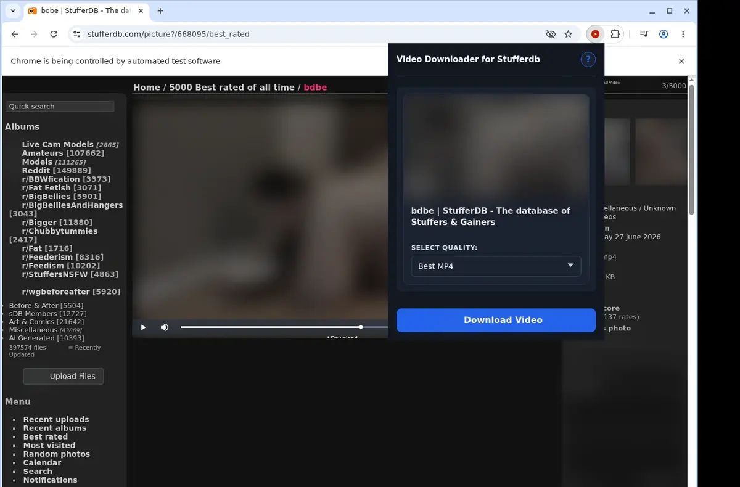Bookmark this page with the star icon
The height and width of the screenshot is (487, 740).
tap(569, 35)
